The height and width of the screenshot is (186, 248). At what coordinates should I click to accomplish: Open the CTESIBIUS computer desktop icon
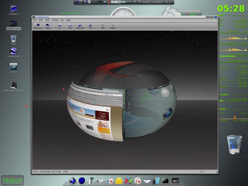[14, 9]
